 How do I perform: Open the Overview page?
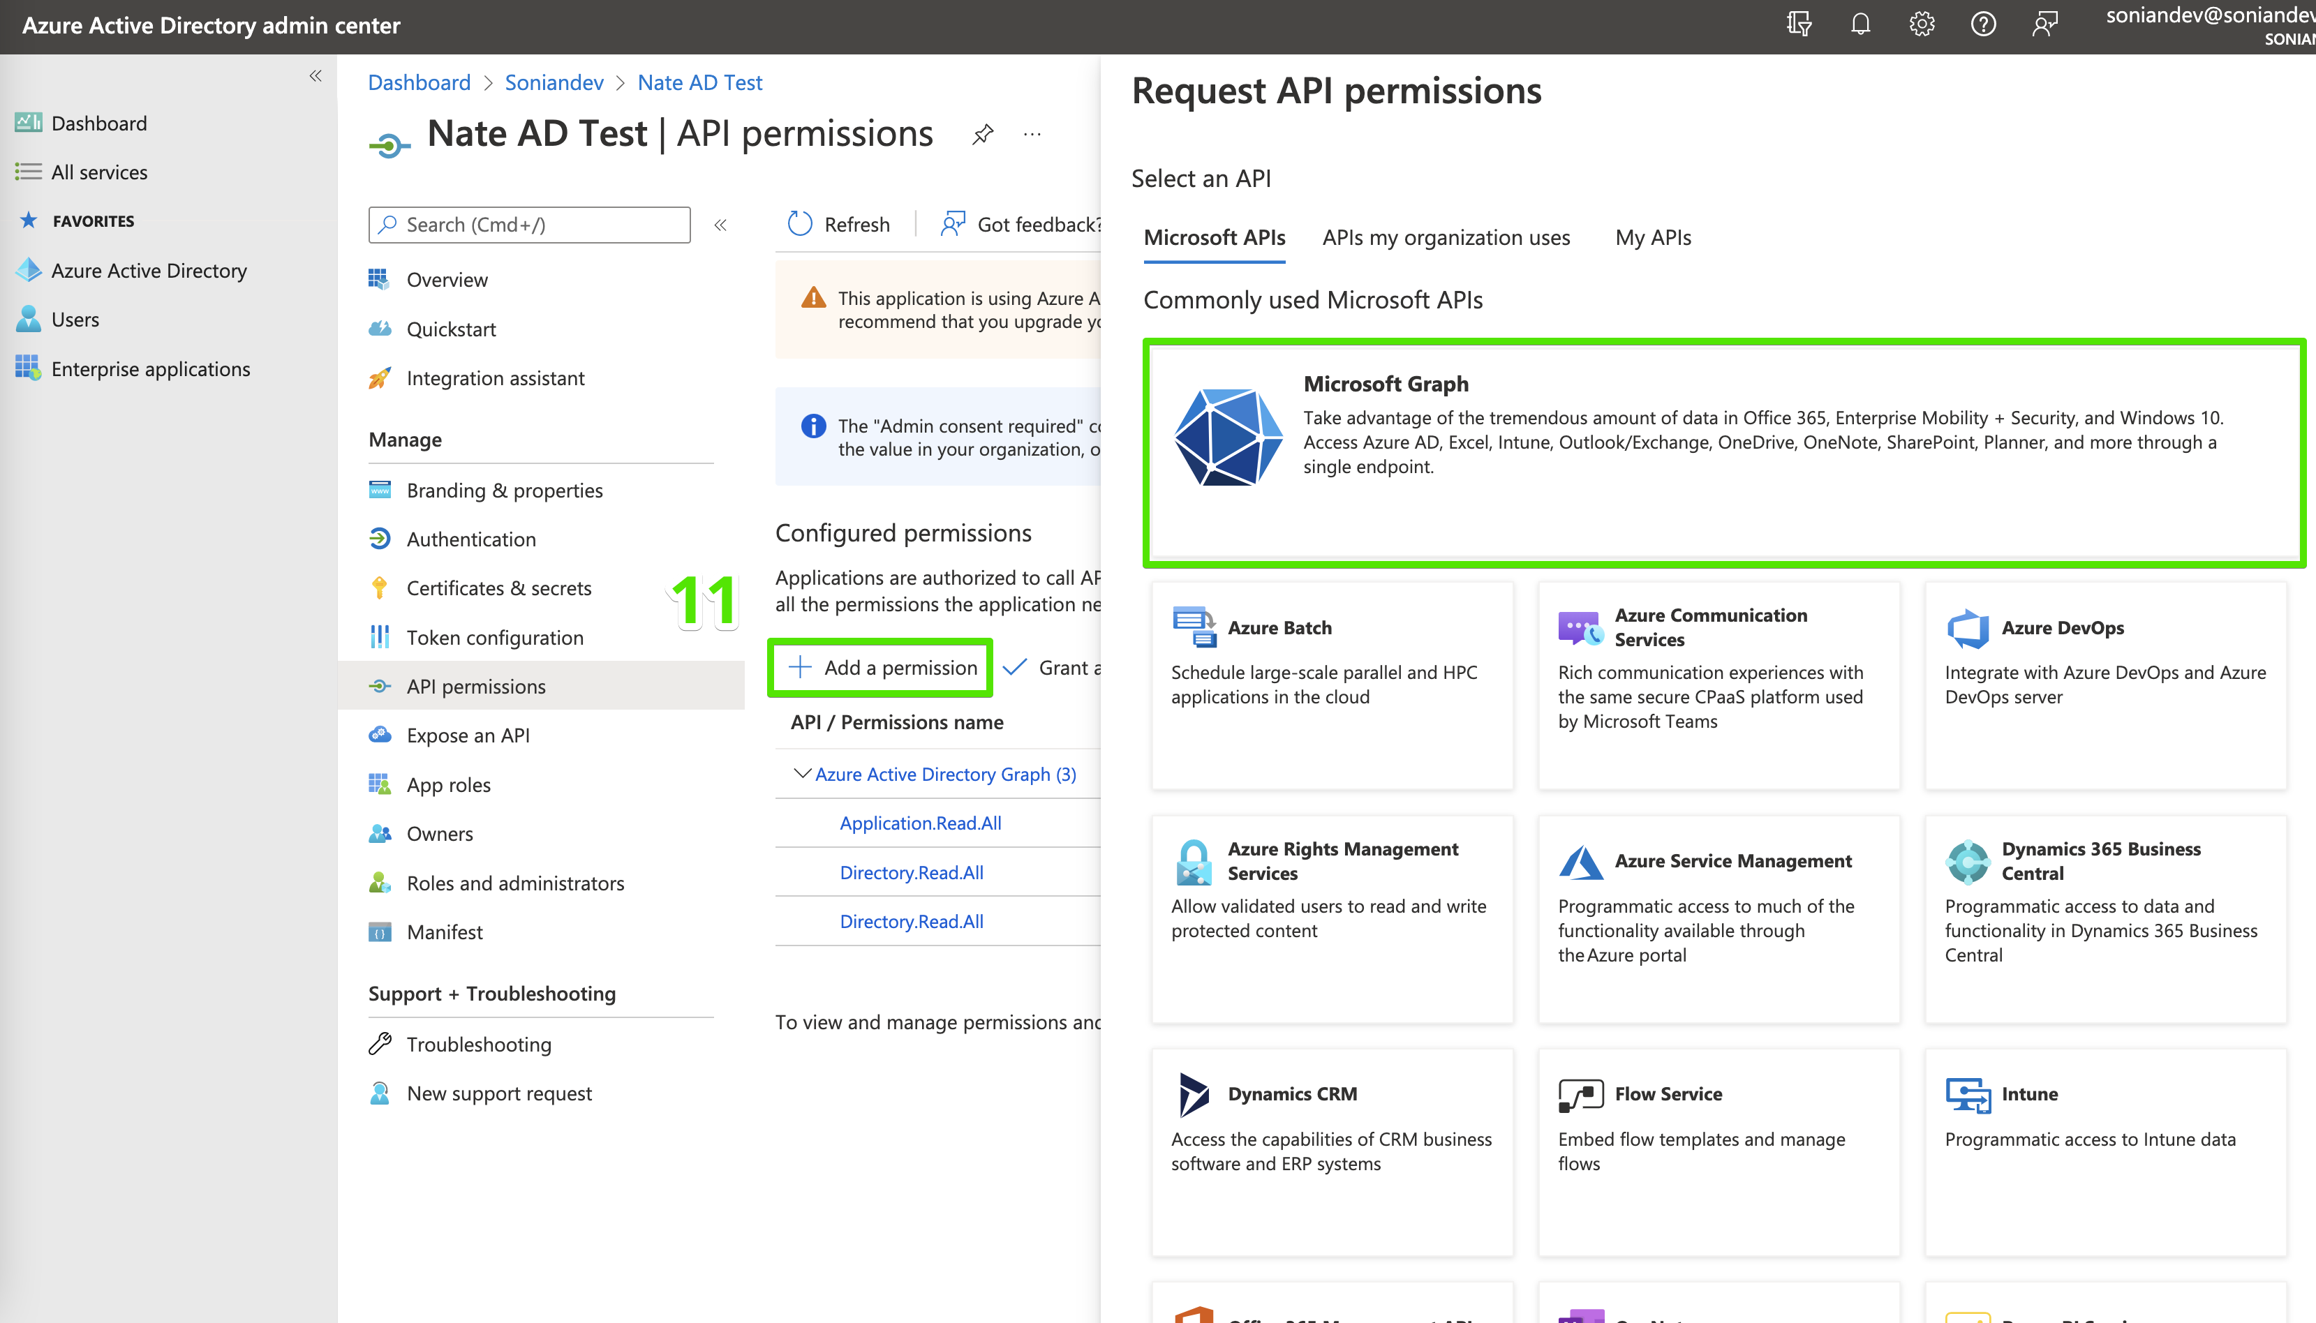coord(446,279)
